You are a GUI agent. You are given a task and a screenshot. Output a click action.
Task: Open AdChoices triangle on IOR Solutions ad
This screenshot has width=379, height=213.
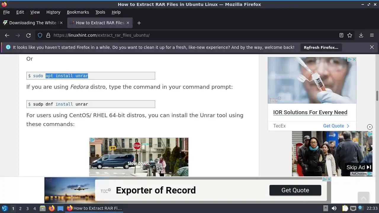(x=349, y=59)
